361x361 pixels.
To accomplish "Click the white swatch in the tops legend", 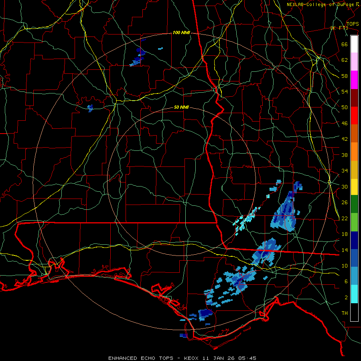I will [354, 44].
